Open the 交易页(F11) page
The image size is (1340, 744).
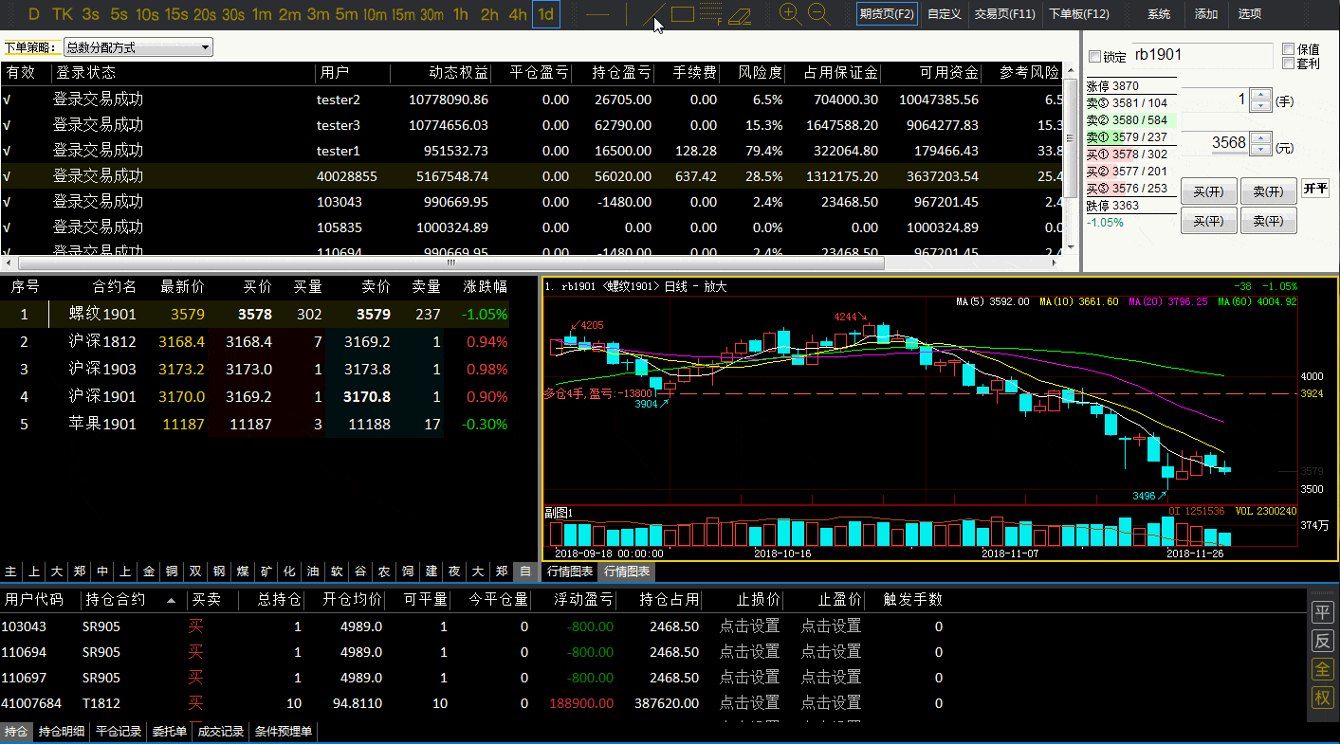point(1004,14)
